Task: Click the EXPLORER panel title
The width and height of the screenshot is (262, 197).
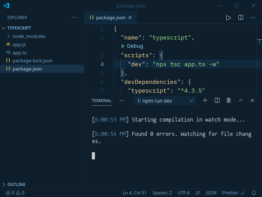Action: click(x=17, y=18)
